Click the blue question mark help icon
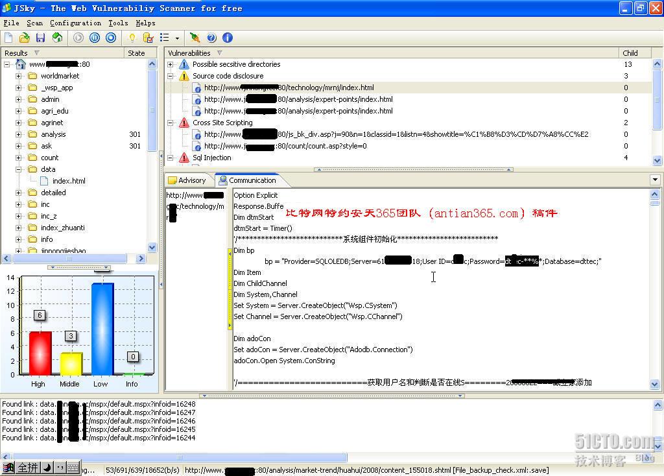664x476 pixels. pos(211,38)
